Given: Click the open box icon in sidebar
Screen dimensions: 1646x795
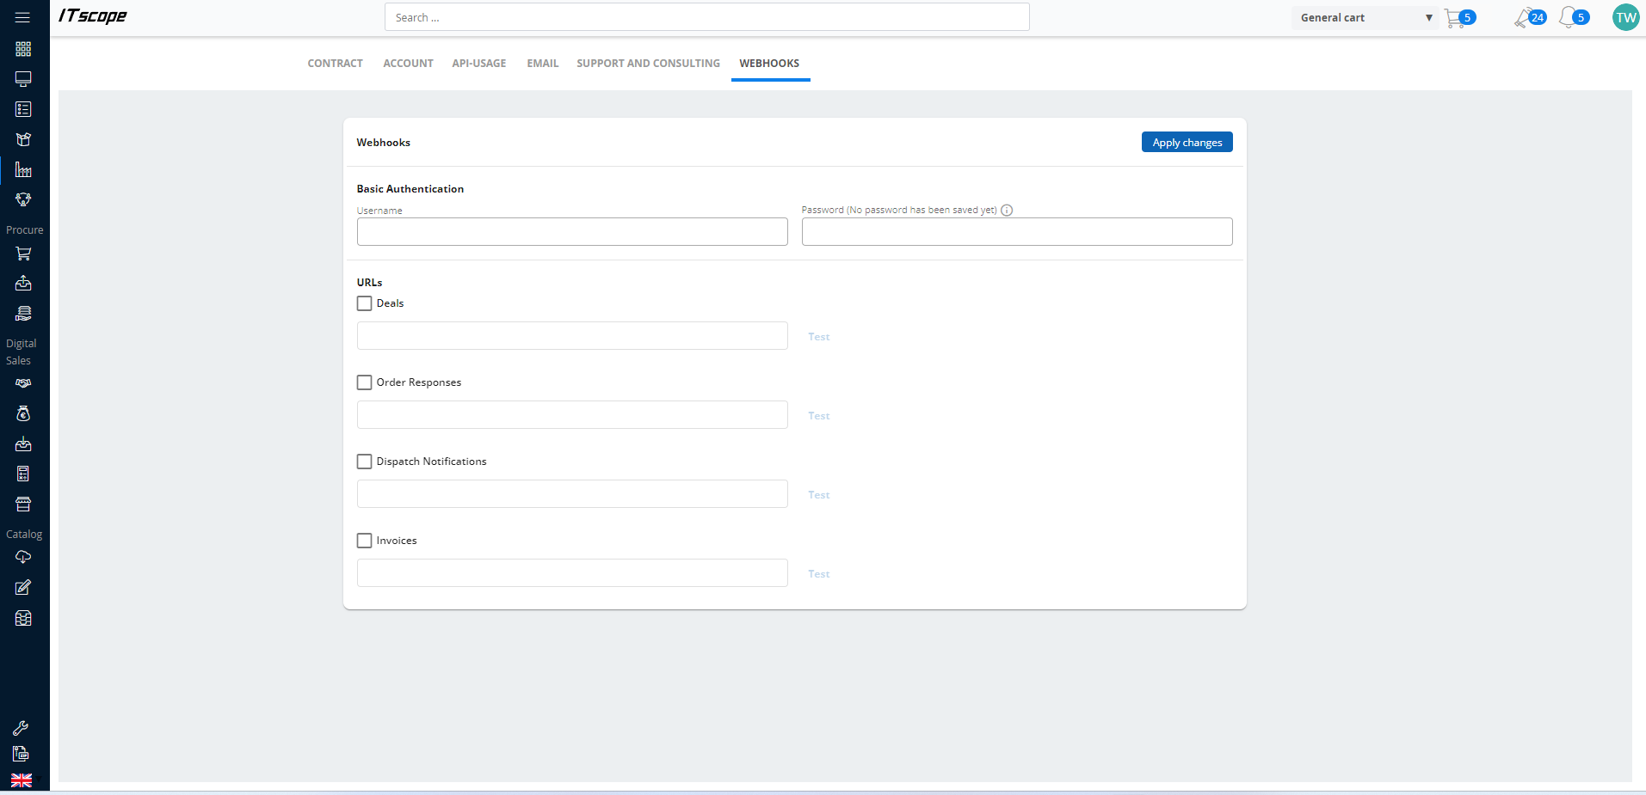Looking at the screenshot, I should click(x=23, y=139).
